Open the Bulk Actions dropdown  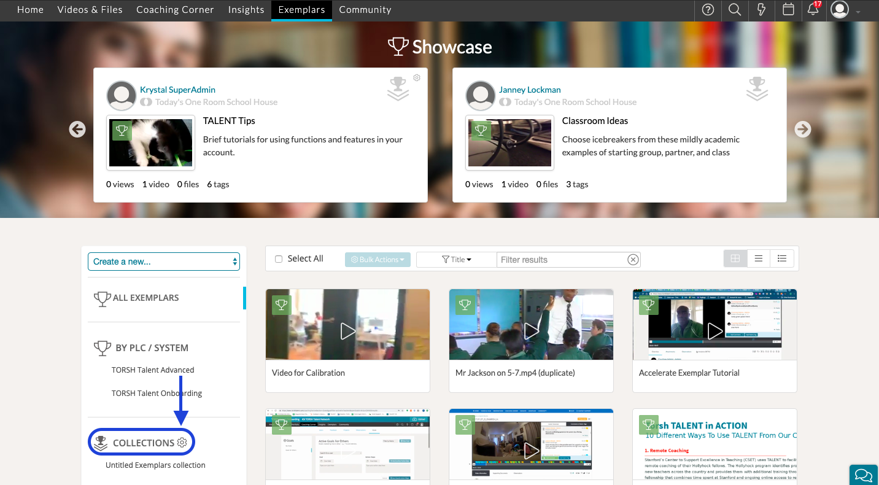[378, 259]
